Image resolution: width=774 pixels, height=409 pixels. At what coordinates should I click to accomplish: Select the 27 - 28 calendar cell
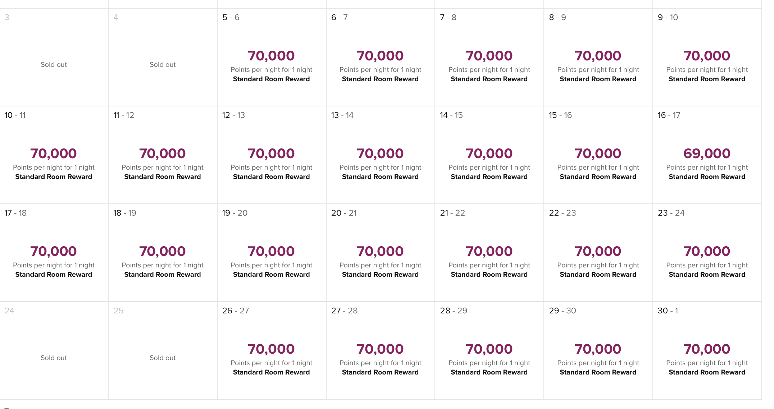click(x=380, y=351)
